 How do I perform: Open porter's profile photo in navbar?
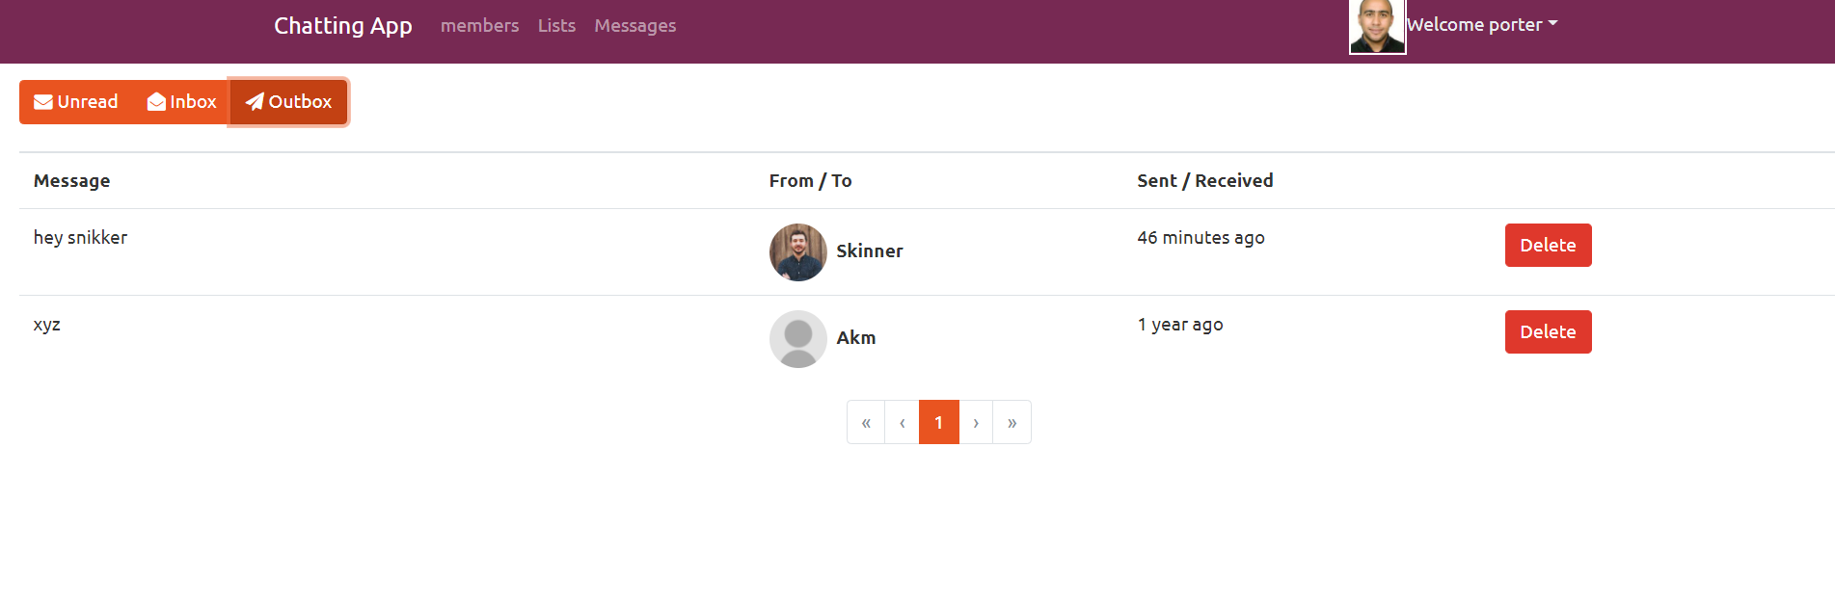click(1376, 26)
